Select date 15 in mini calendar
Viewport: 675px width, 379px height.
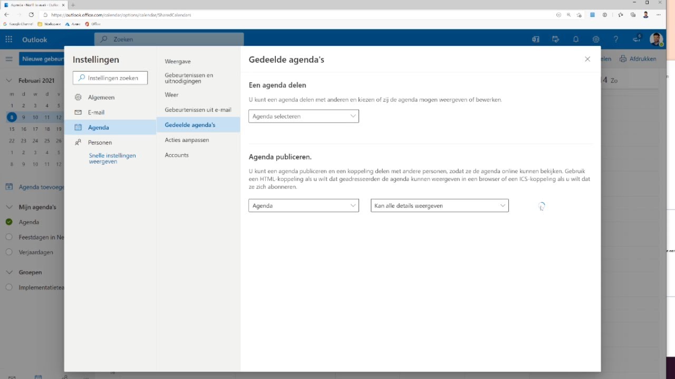[x=12, y=129]
